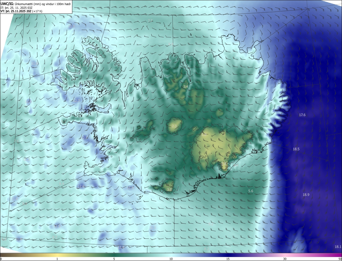Click the 9.2 value label in southern sea
Screen dimensions: 342x261
211,224
